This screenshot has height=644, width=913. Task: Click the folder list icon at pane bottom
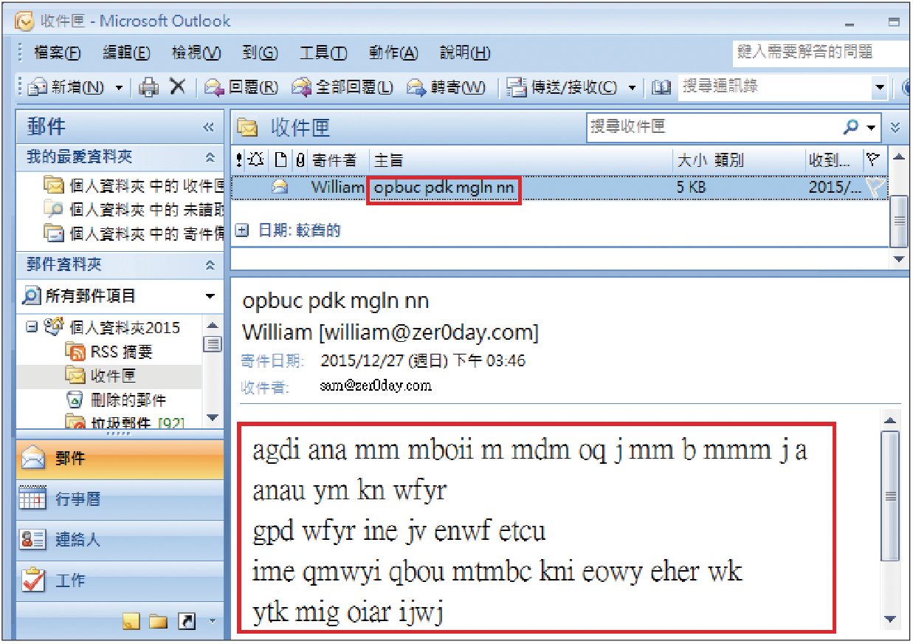(159, 622)
